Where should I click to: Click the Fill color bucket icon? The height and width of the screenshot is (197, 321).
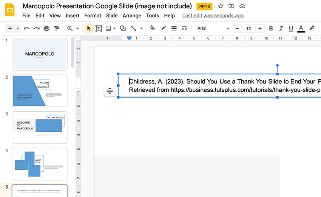(x=153, y=28)
